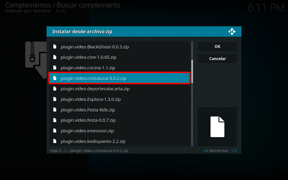Select plugin.video.cristalazul-0.0.2.zip file

pyautogui.click(x=120, y=78)
